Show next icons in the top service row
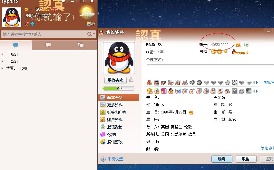Screen dimensions: 274x170 (257, 83)
